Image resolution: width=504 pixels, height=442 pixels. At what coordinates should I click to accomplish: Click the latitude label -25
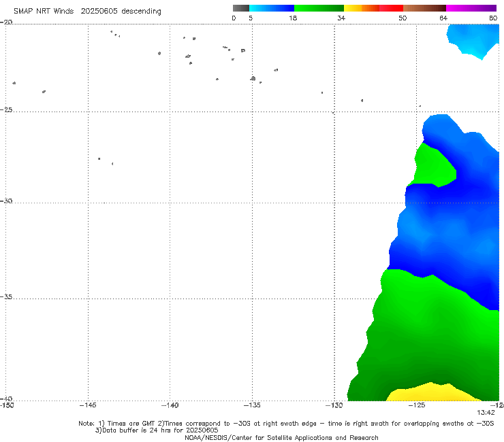6,109
